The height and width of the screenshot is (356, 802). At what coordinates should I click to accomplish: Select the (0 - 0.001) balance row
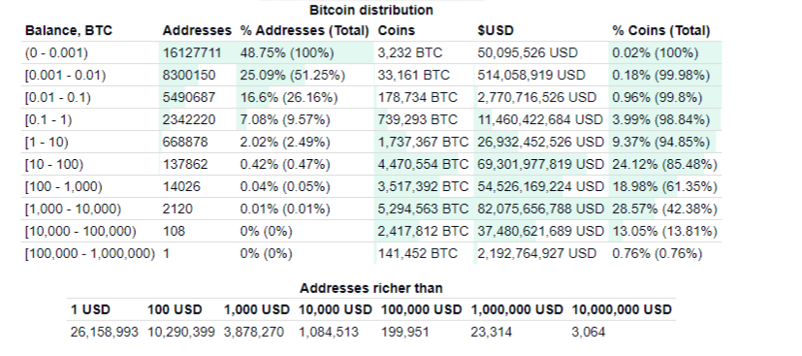pos(371,52)
